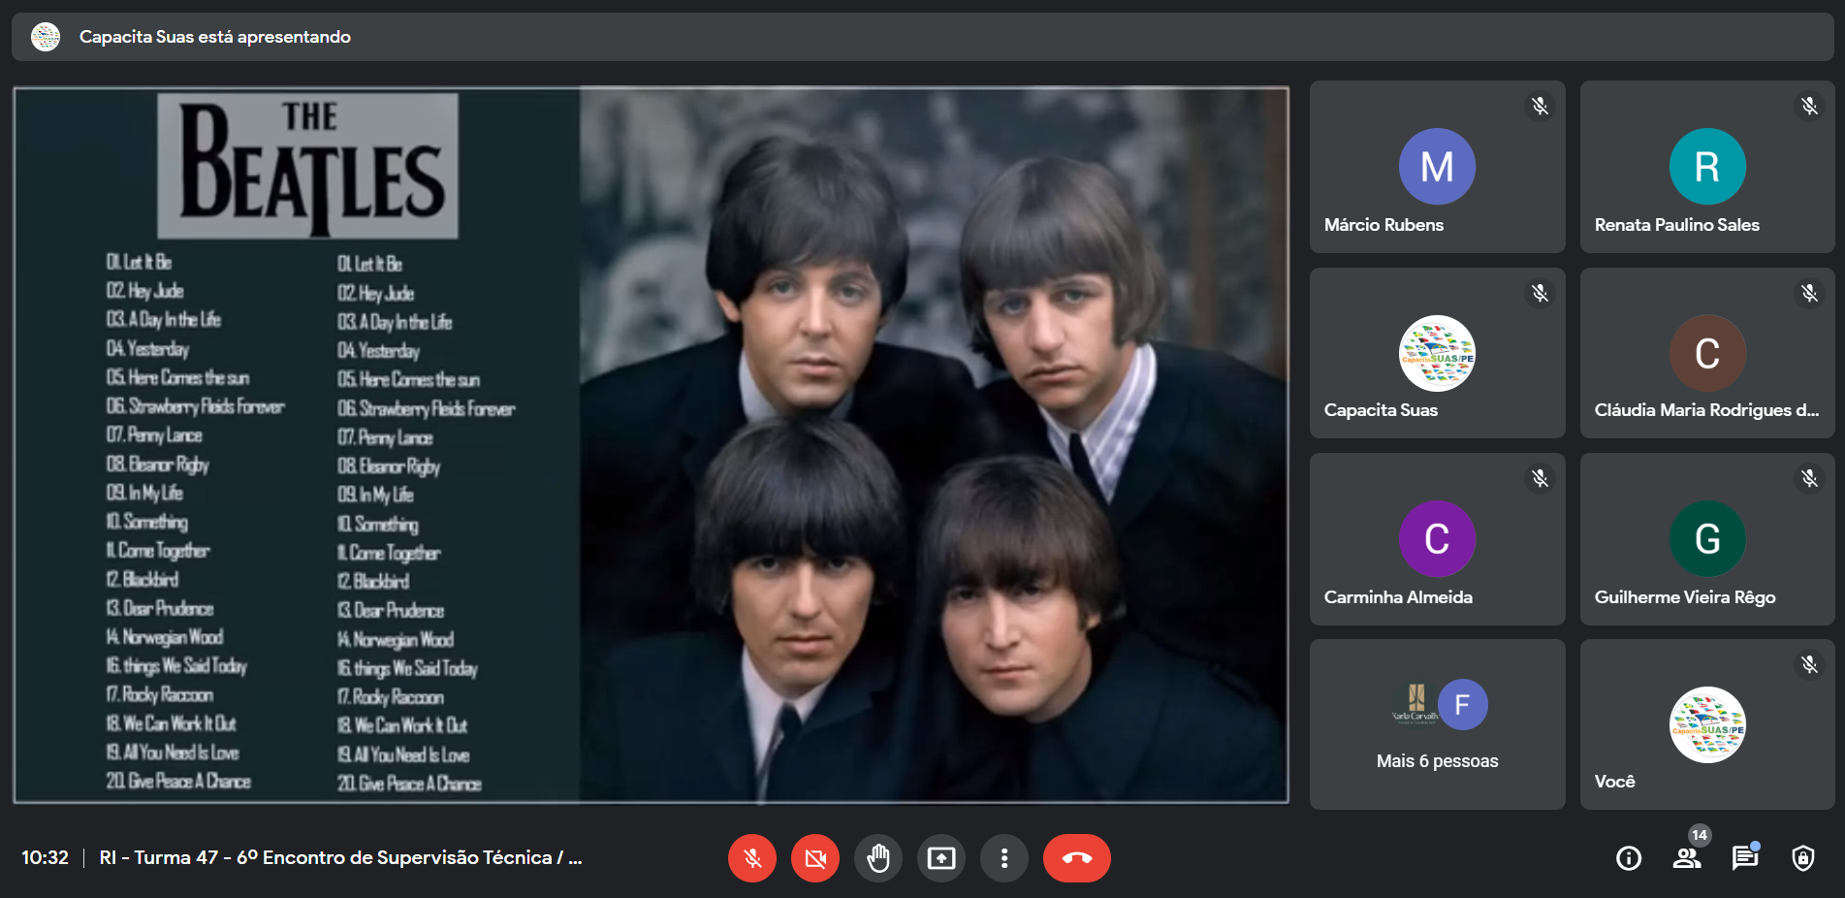Click Renata Paulino Sales avatar
1845x898 pixels.
pyautogui.click(x=1707, y=167)
